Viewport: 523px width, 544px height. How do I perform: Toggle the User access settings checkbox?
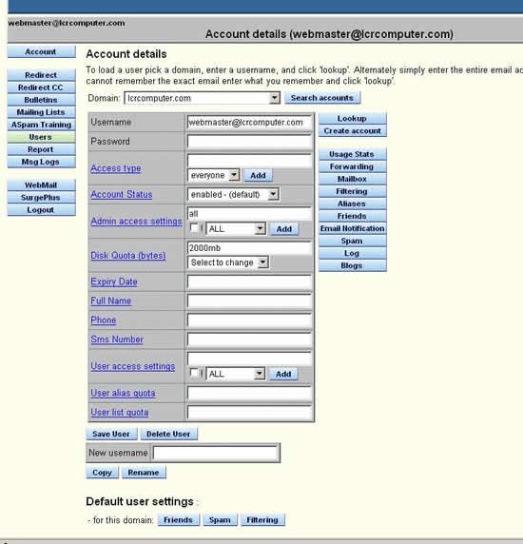194,374
